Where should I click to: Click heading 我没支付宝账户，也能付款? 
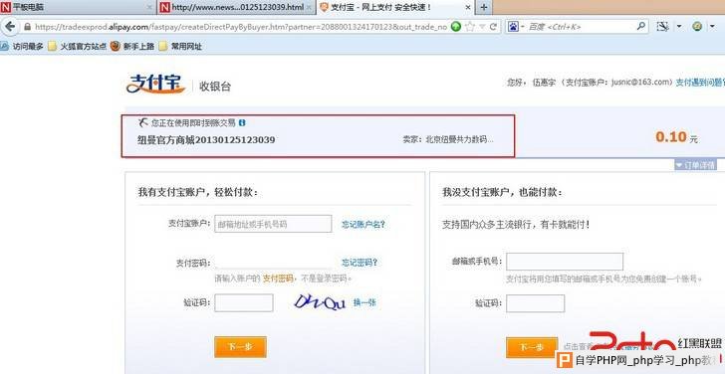tap(502, 193)
